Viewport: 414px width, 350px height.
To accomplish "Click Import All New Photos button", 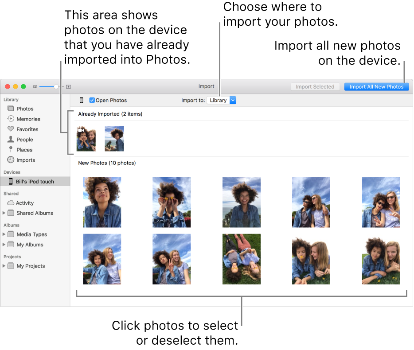I will [376, 87].
